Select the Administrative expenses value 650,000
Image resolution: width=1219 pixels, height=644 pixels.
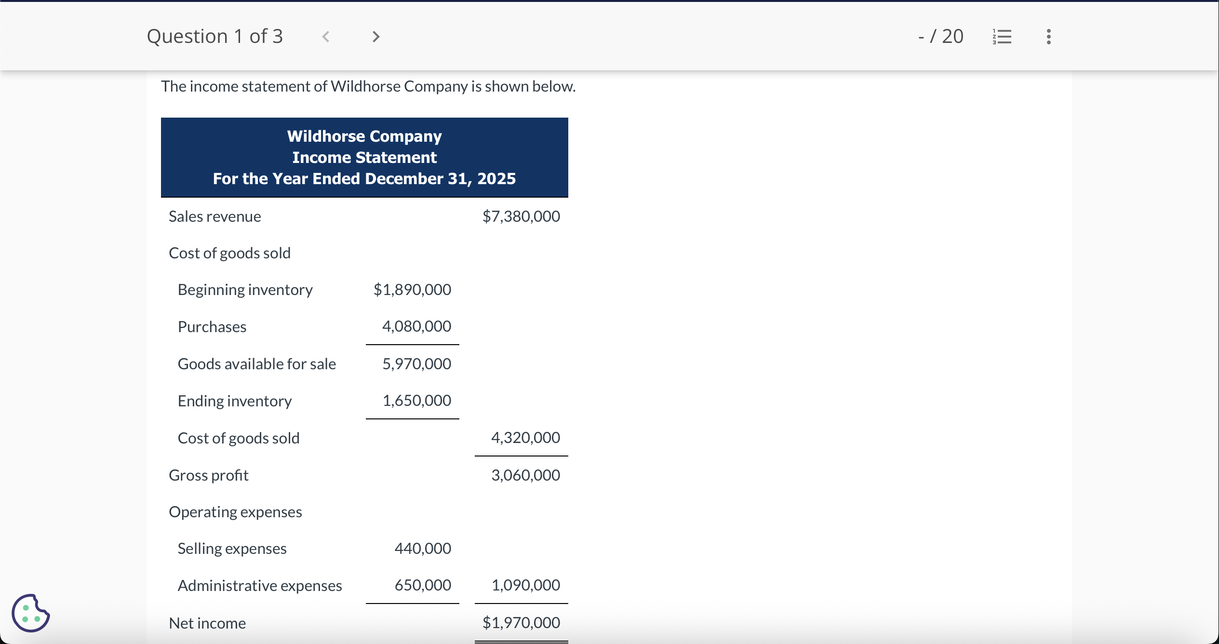pos(423,585)
